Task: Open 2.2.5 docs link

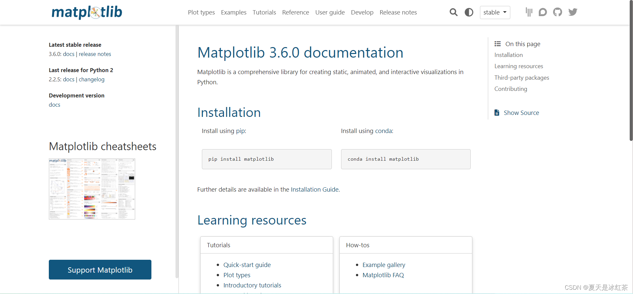Action: [69, 79]
